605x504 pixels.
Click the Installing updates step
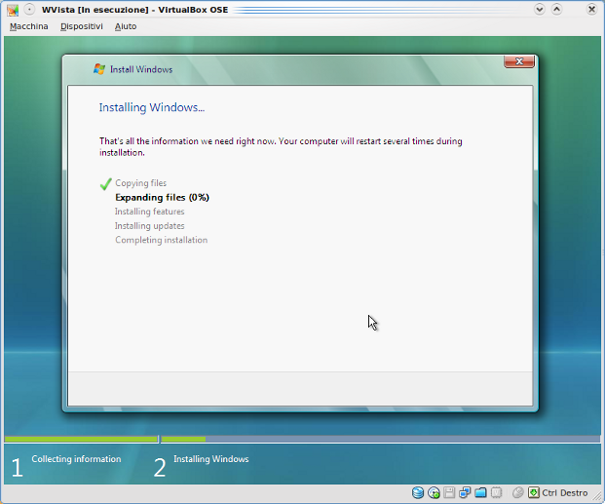pyautogui.click(x=149, y=226)
